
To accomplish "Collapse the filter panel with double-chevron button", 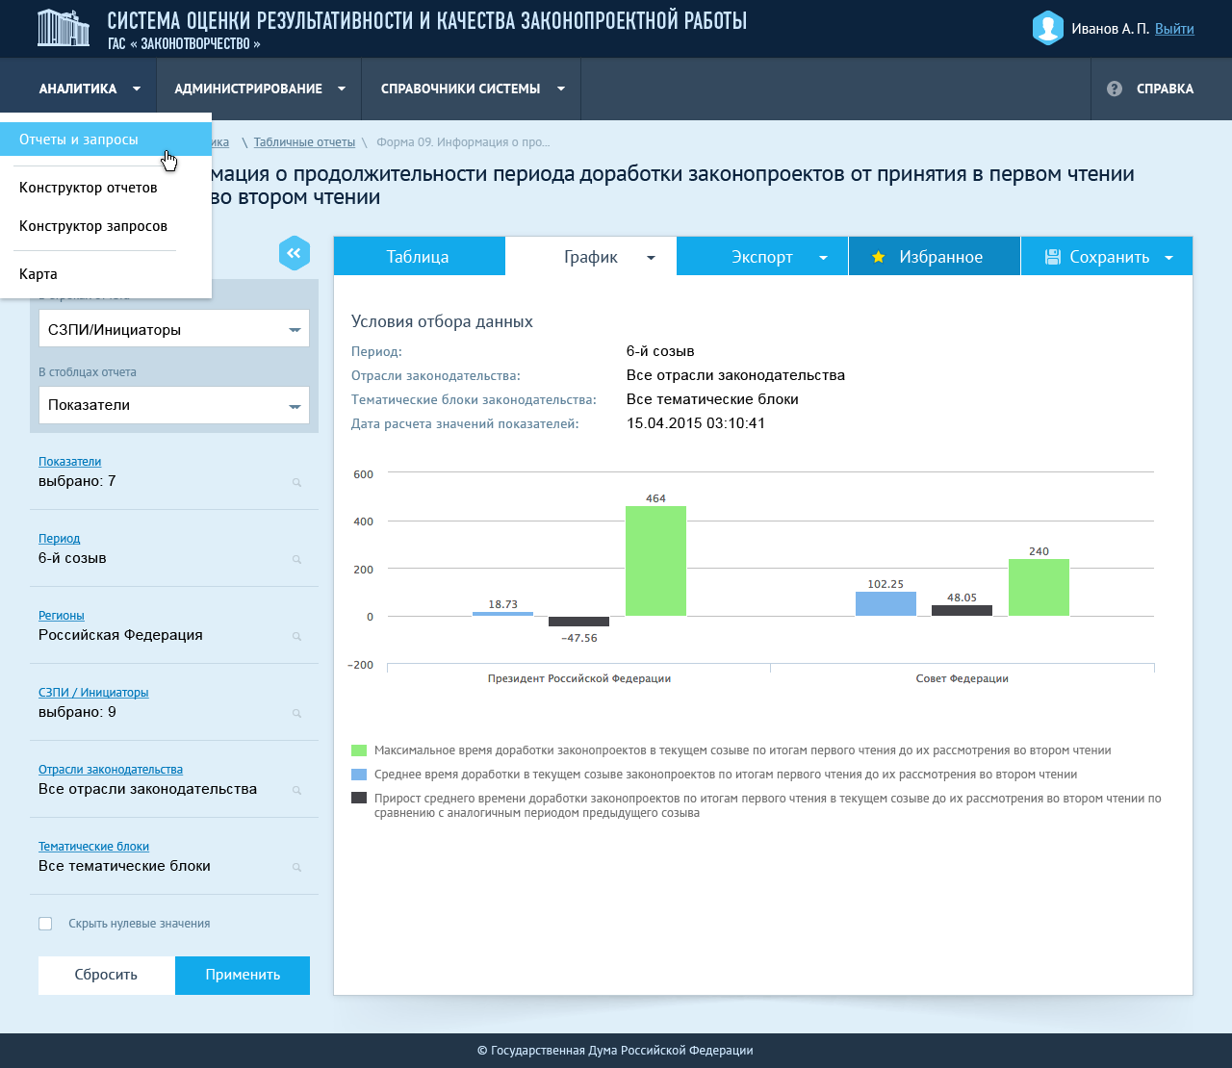I will (x=295, y=253).
